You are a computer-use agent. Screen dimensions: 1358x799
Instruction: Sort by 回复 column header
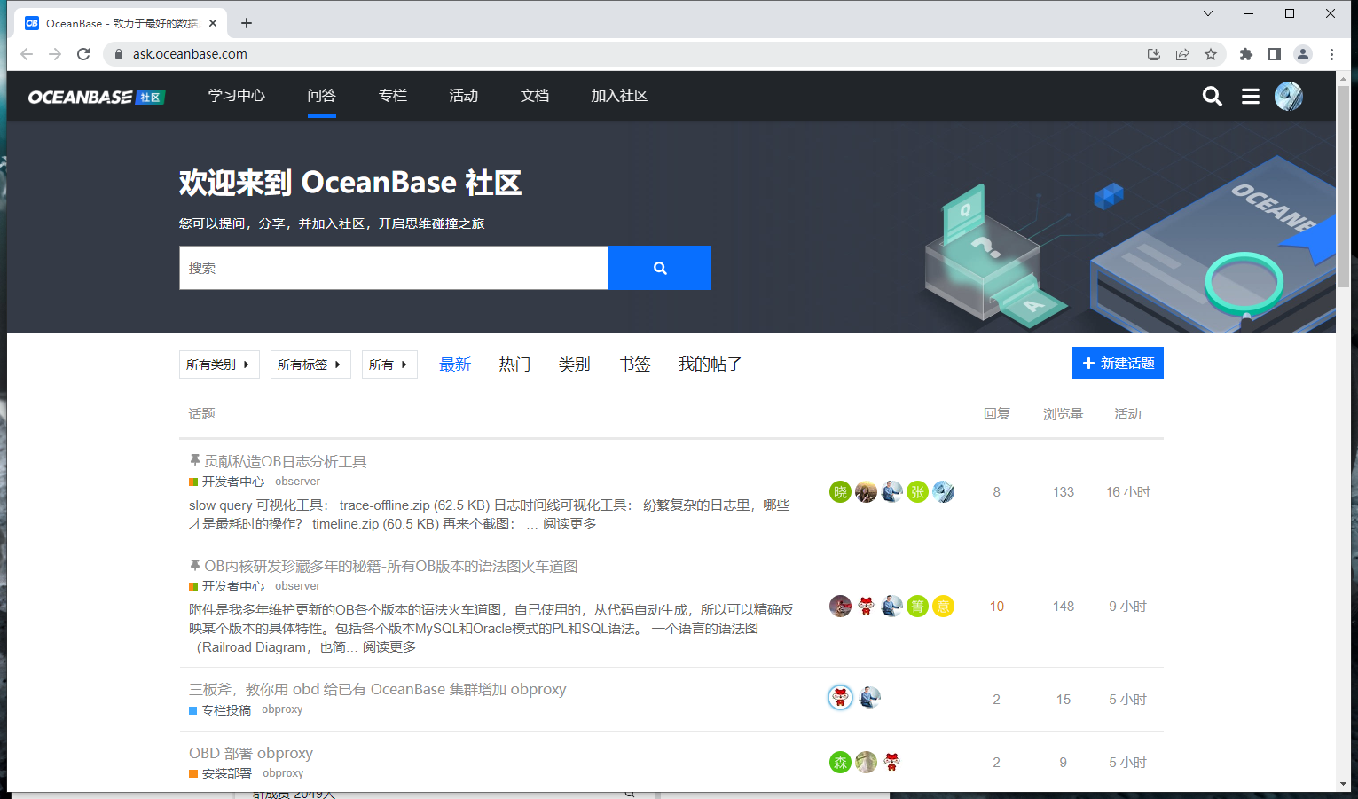coord(996,414)
